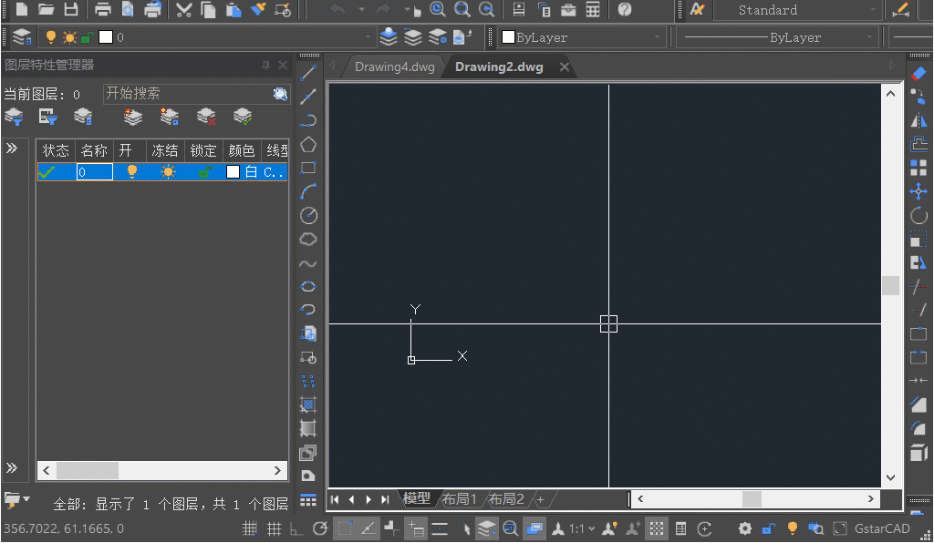Switch to the Drawing4.dwg tab
The height and width of the screenshot is (543, 934).
pos(395,67)
